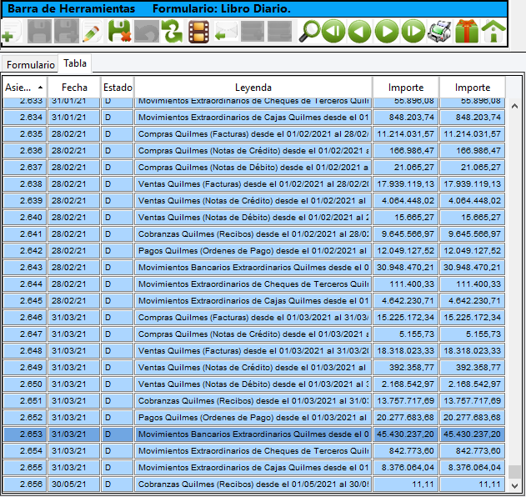Click the second 20.277.683,68 amount
526x497 pixels.
click(473, 418)
